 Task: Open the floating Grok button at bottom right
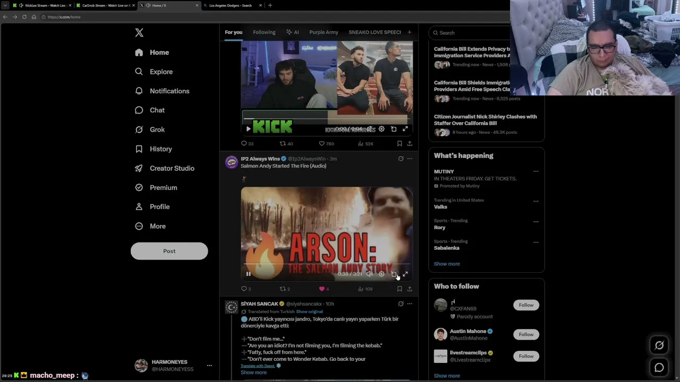coord(659,345)
